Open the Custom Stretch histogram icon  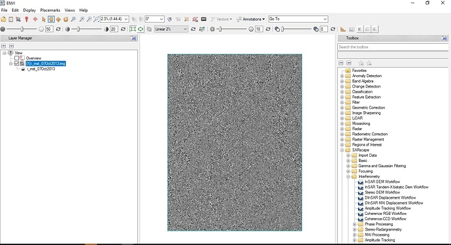coord(202,29)
